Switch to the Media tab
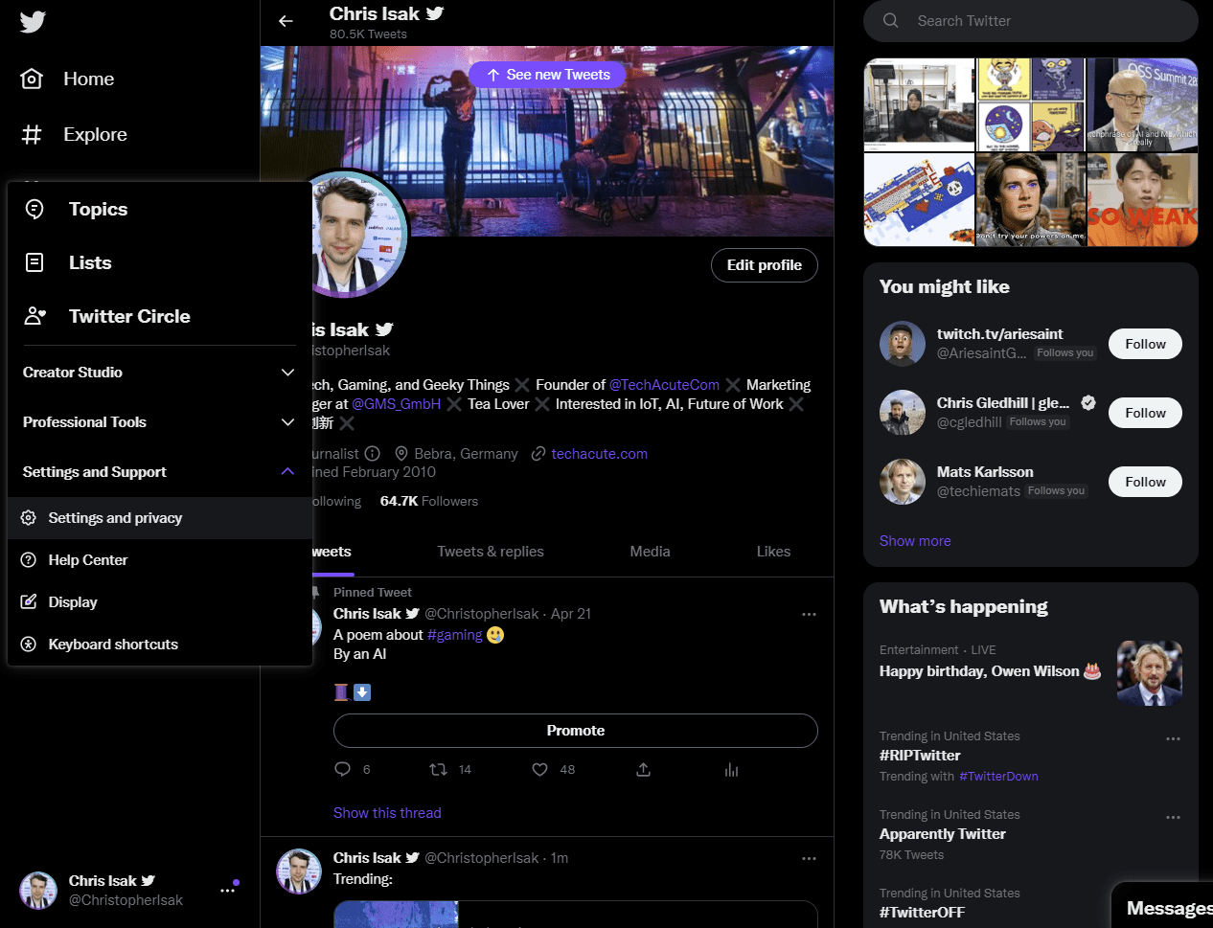Image resolution: width=1213 pixels, height=928 pixels. pyautogui.click(x=650, y=552)
